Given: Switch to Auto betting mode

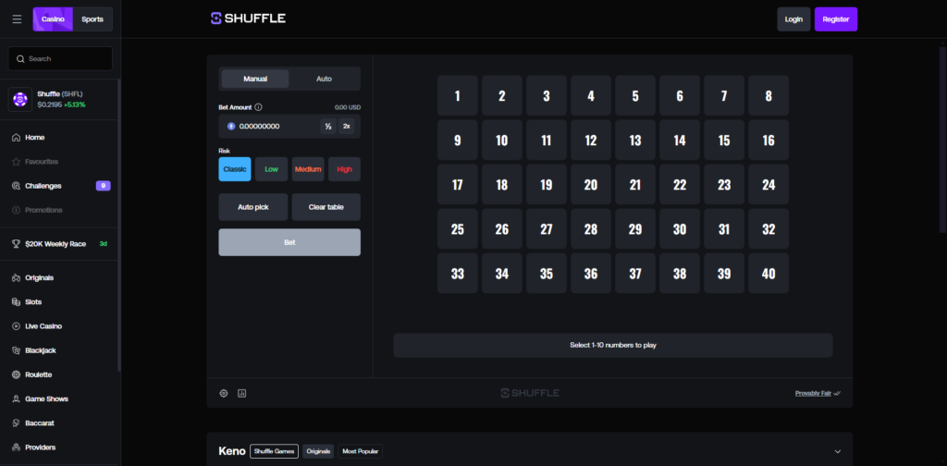Looking at the screenshot, I should tap(325, 80).
